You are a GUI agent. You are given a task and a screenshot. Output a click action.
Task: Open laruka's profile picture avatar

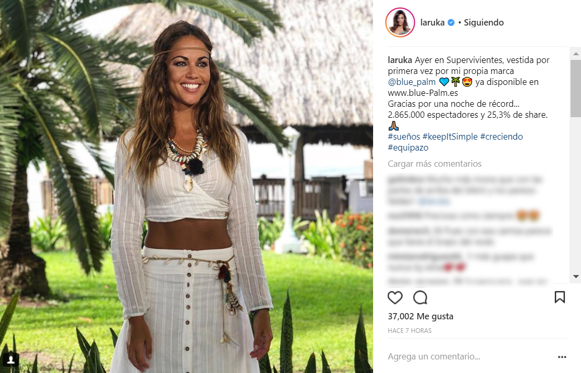point(400,22)
